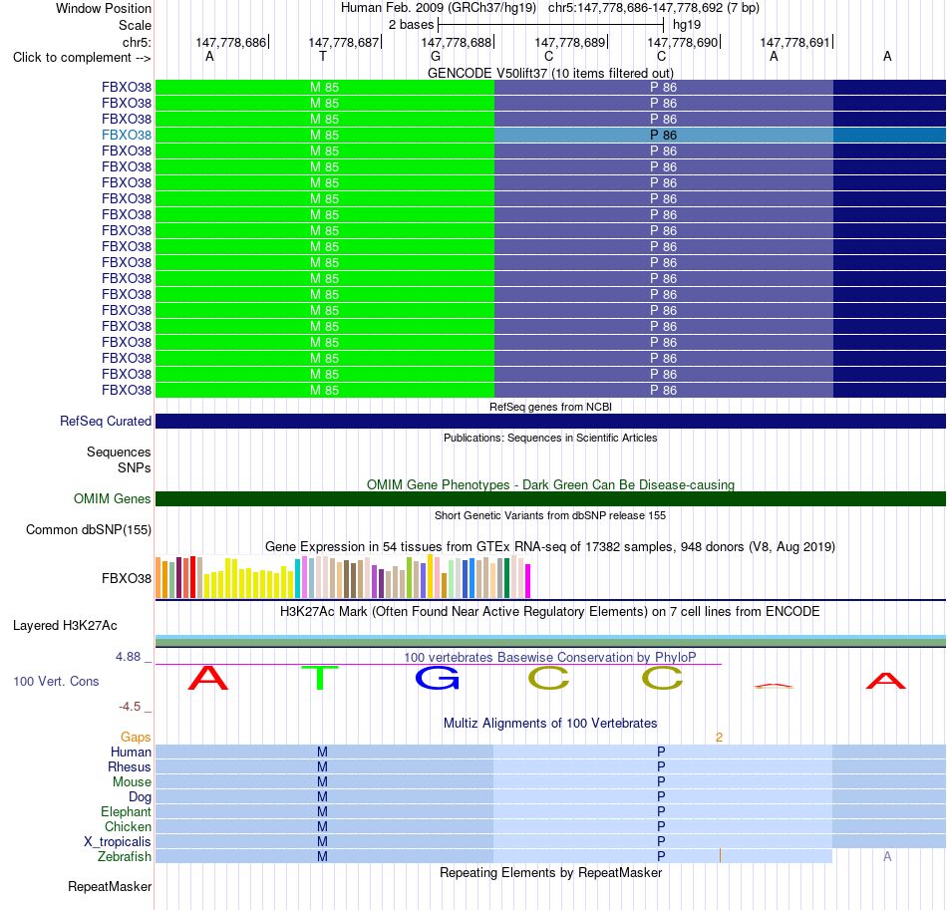Select the Human alignment row label
Image resolution: width=947 pixels, height=910 pixels.
click(x=131, y=752)
